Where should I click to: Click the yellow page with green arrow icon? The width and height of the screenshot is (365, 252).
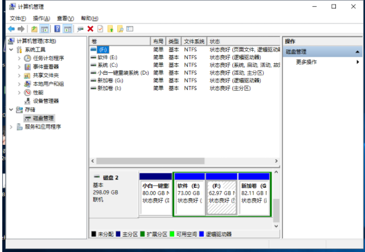tap(110, 29)
